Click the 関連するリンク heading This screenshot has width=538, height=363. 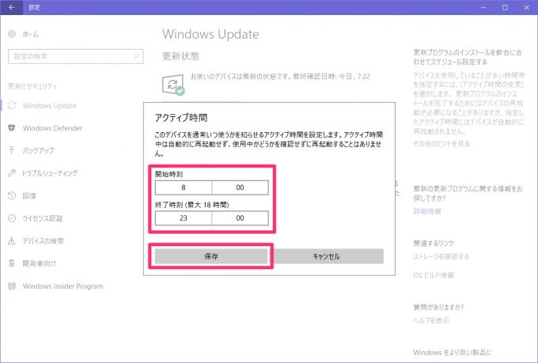[434, 243]
